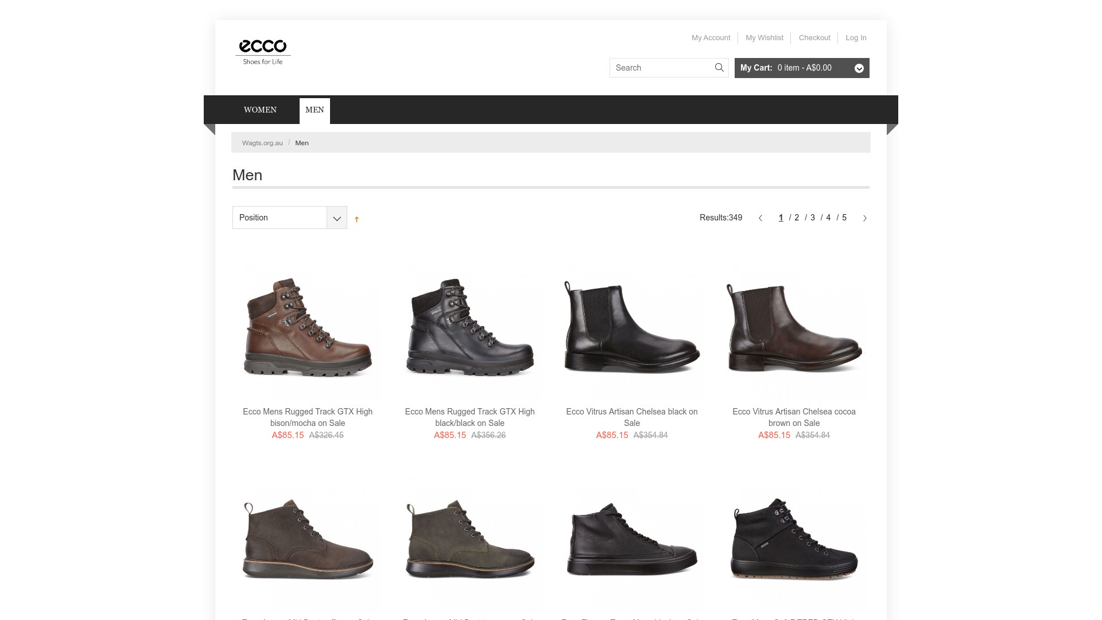Click the ECCO Shoes for Life logo
This screenshot has width=1102, height=620.
[x=263, y=52]
